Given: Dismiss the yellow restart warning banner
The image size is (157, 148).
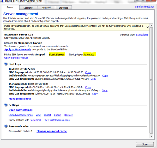Looking at the screenshot, I should 147,27.
